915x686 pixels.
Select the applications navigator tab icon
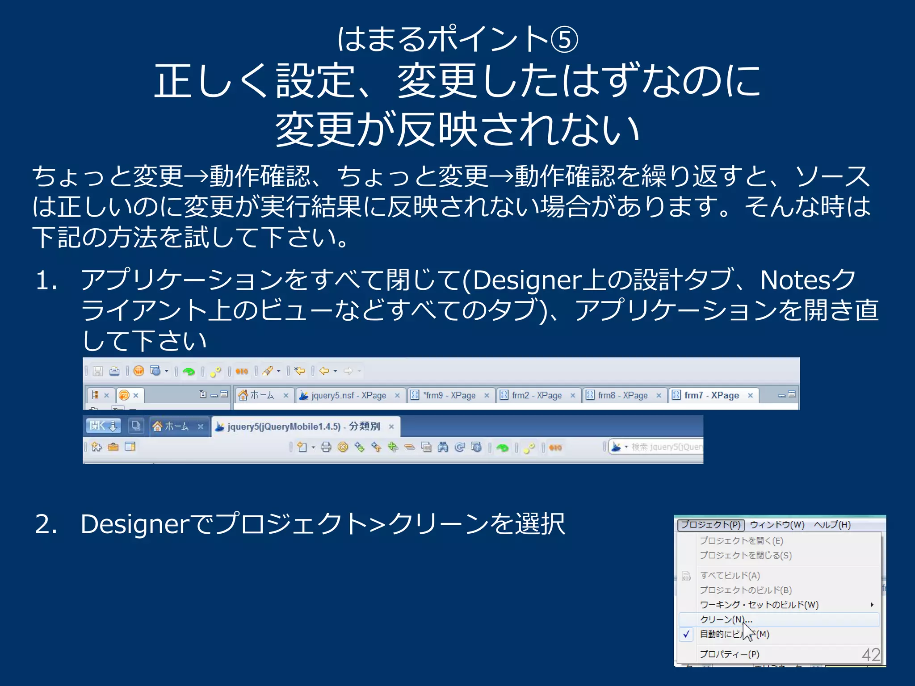tap(95, 395)
